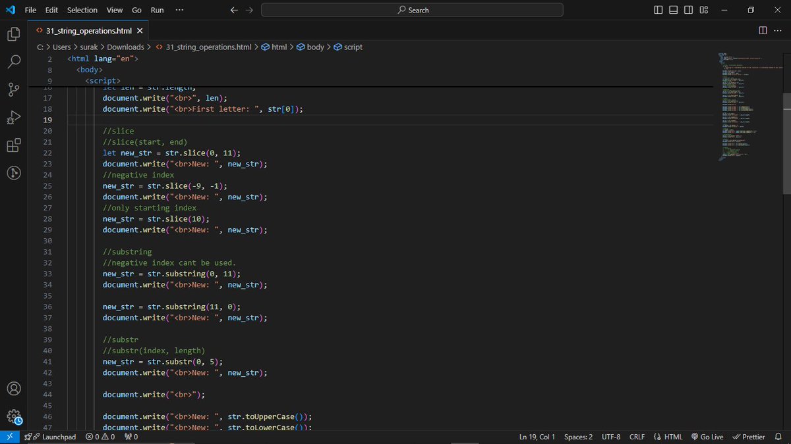Click the remote window indicator bottom-left
This screenshot has width=791, height=444.
(9, 436)
